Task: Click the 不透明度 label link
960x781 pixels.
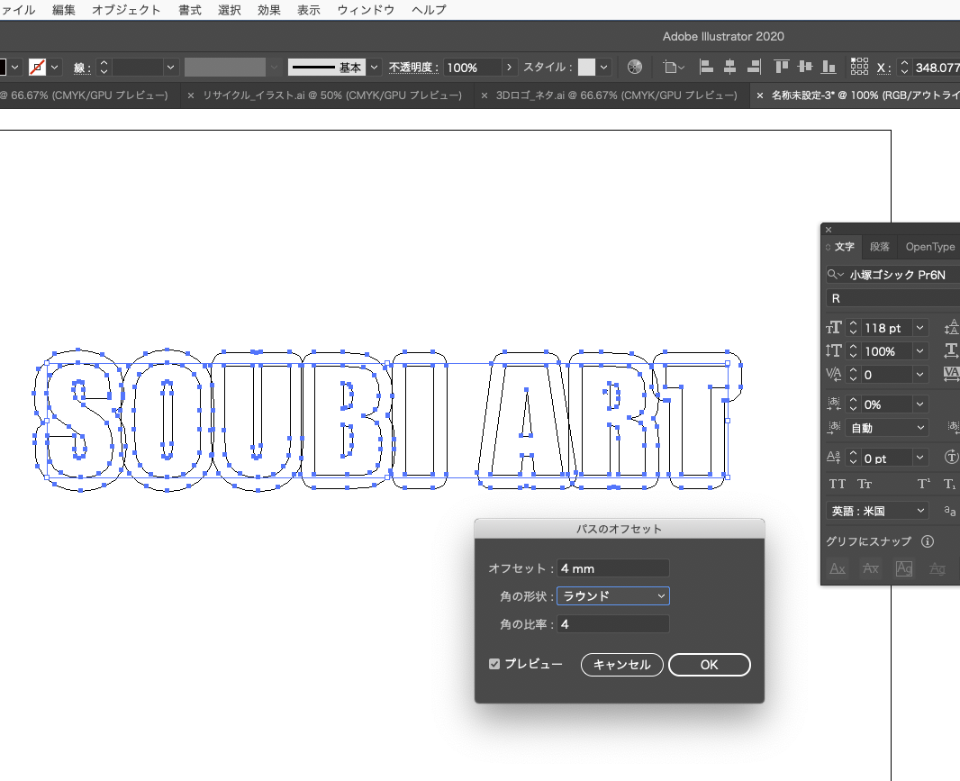Action: click(x=413, y=68)
